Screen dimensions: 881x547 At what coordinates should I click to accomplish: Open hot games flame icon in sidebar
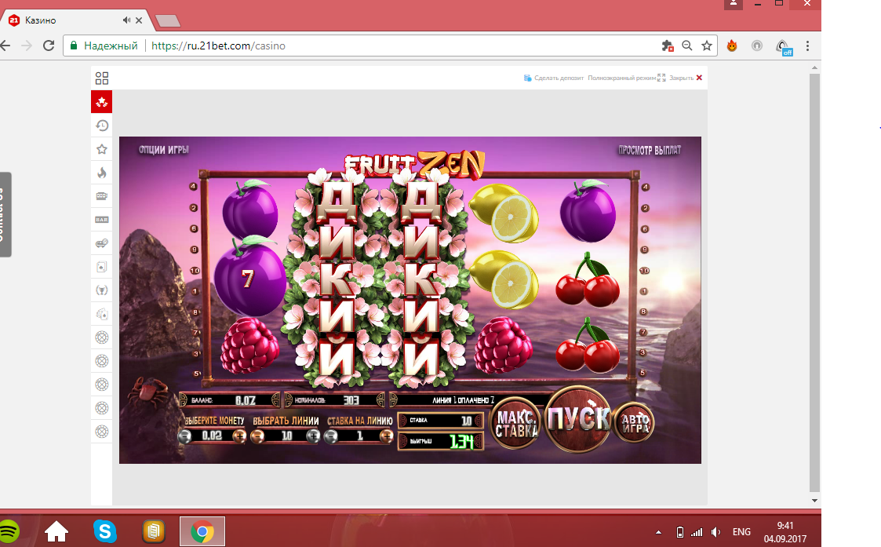(x=102, y=173)
